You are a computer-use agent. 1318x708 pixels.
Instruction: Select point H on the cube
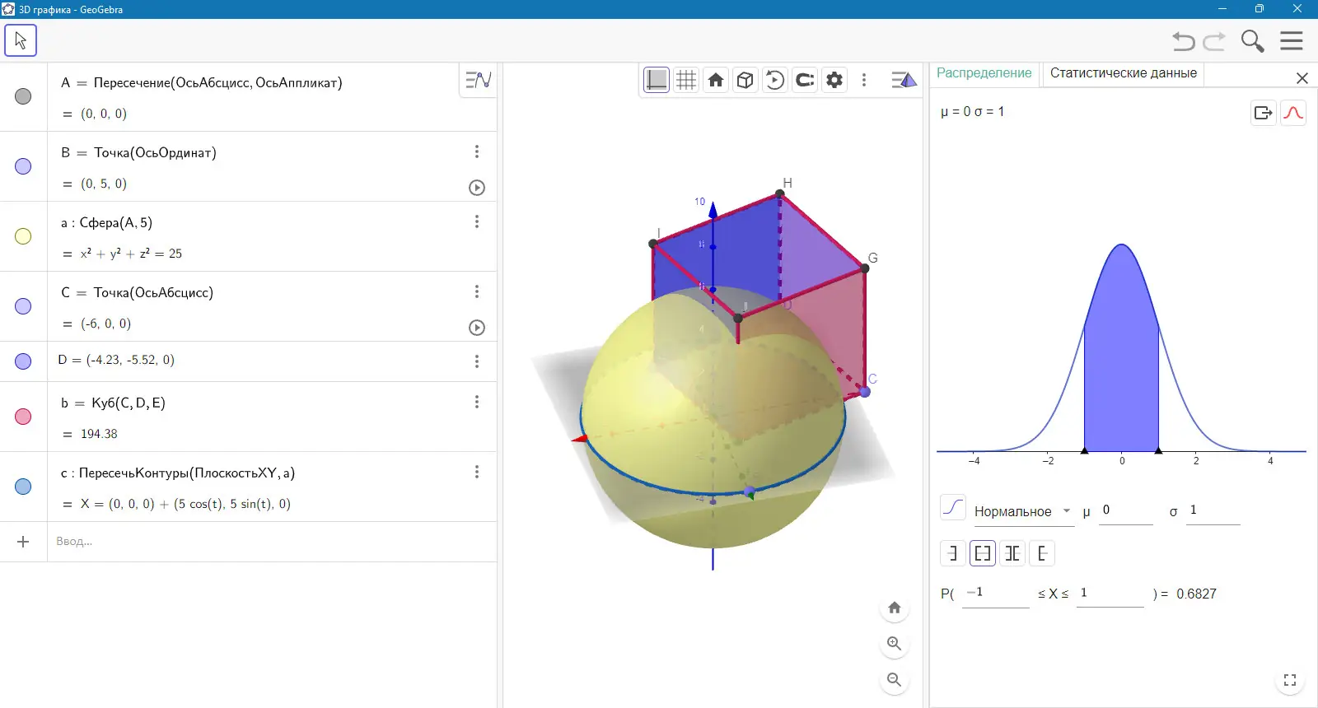click(x=780, y=194)
